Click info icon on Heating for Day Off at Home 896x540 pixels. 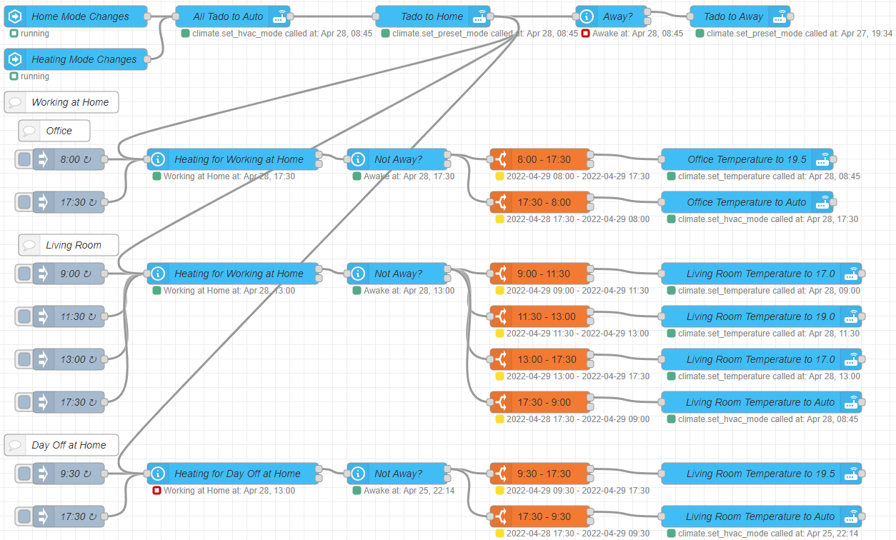158,474
